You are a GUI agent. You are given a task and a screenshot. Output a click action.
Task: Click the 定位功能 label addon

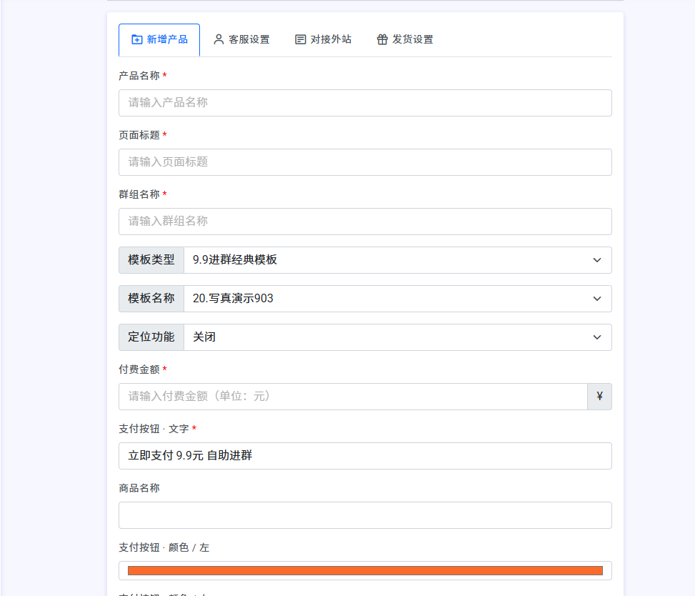click(151, 337)
